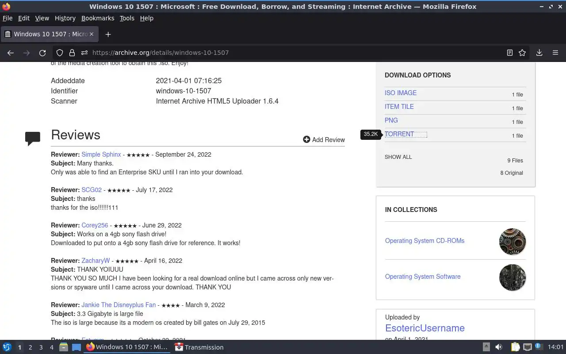
Task: Open the Help menu
Action: [146, 18]
